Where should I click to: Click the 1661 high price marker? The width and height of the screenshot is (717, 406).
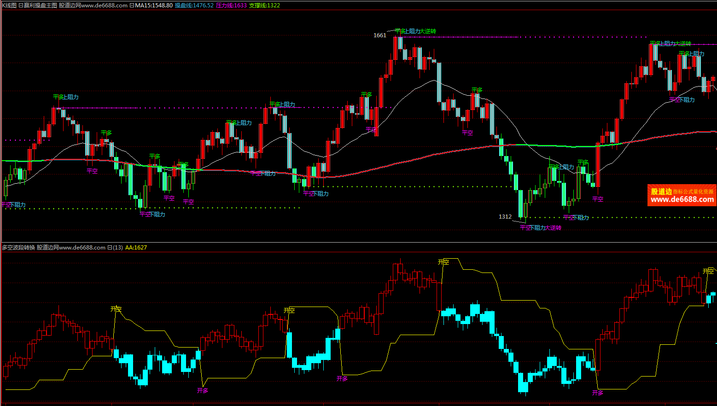[379, 35]
